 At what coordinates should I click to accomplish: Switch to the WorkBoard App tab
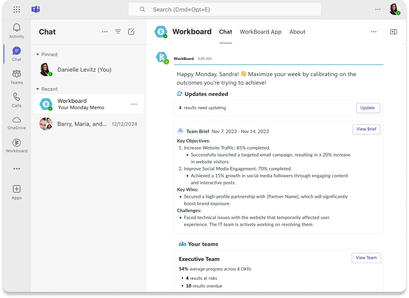(x=261, y=32)
